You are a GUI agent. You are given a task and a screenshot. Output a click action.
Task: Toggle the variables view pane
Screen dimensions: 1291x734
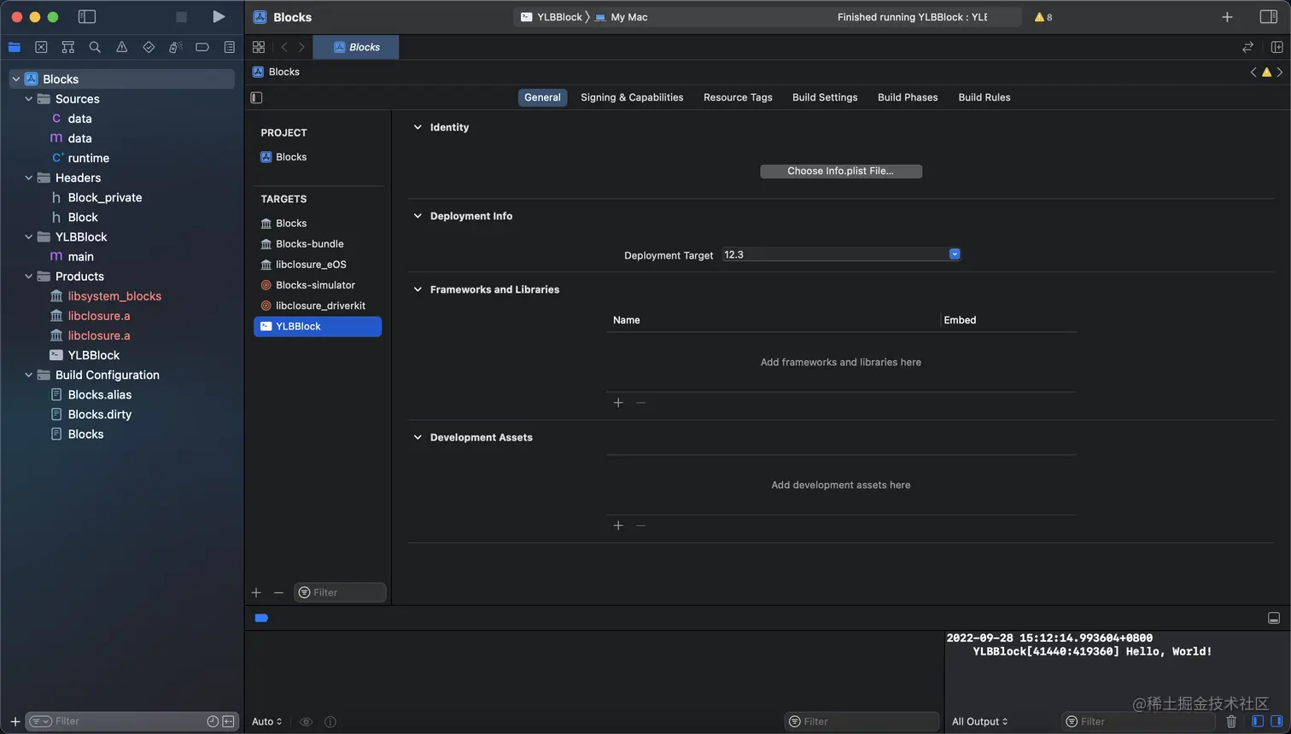point(1257,721)
